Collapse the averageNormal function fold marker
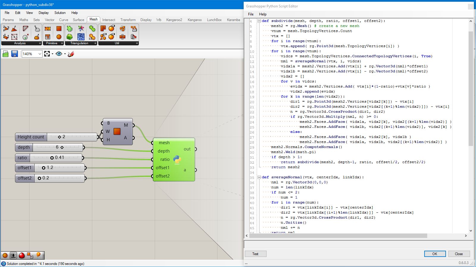The image size is (476, 267). pyautogui.click(x=259, y=177)
